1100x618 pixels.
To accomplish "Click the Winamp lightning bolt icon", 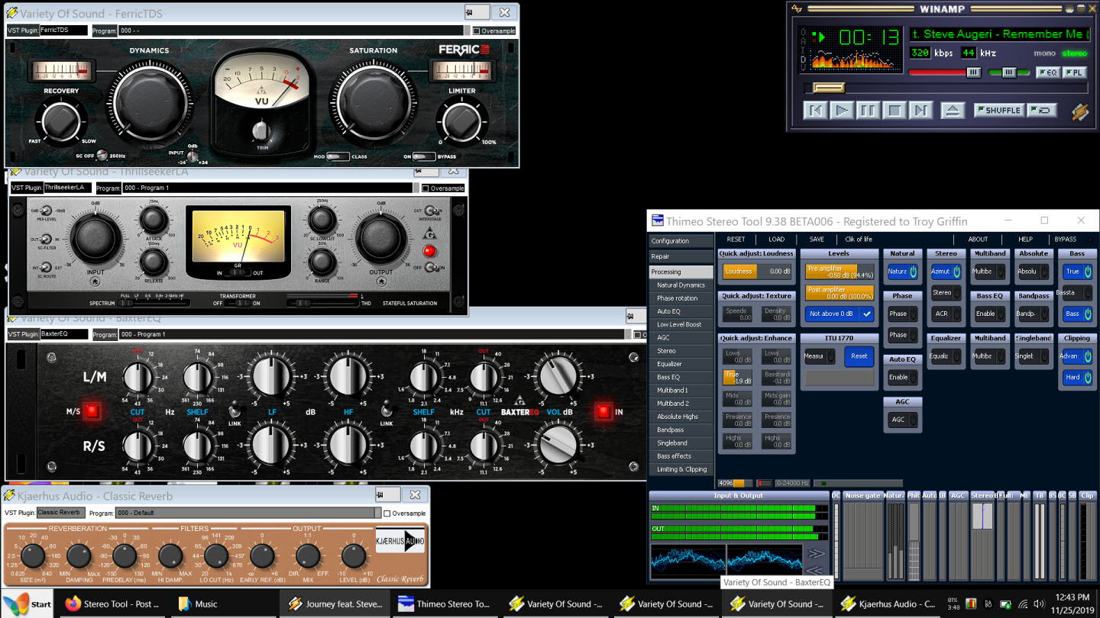I will coord(1079,111).
